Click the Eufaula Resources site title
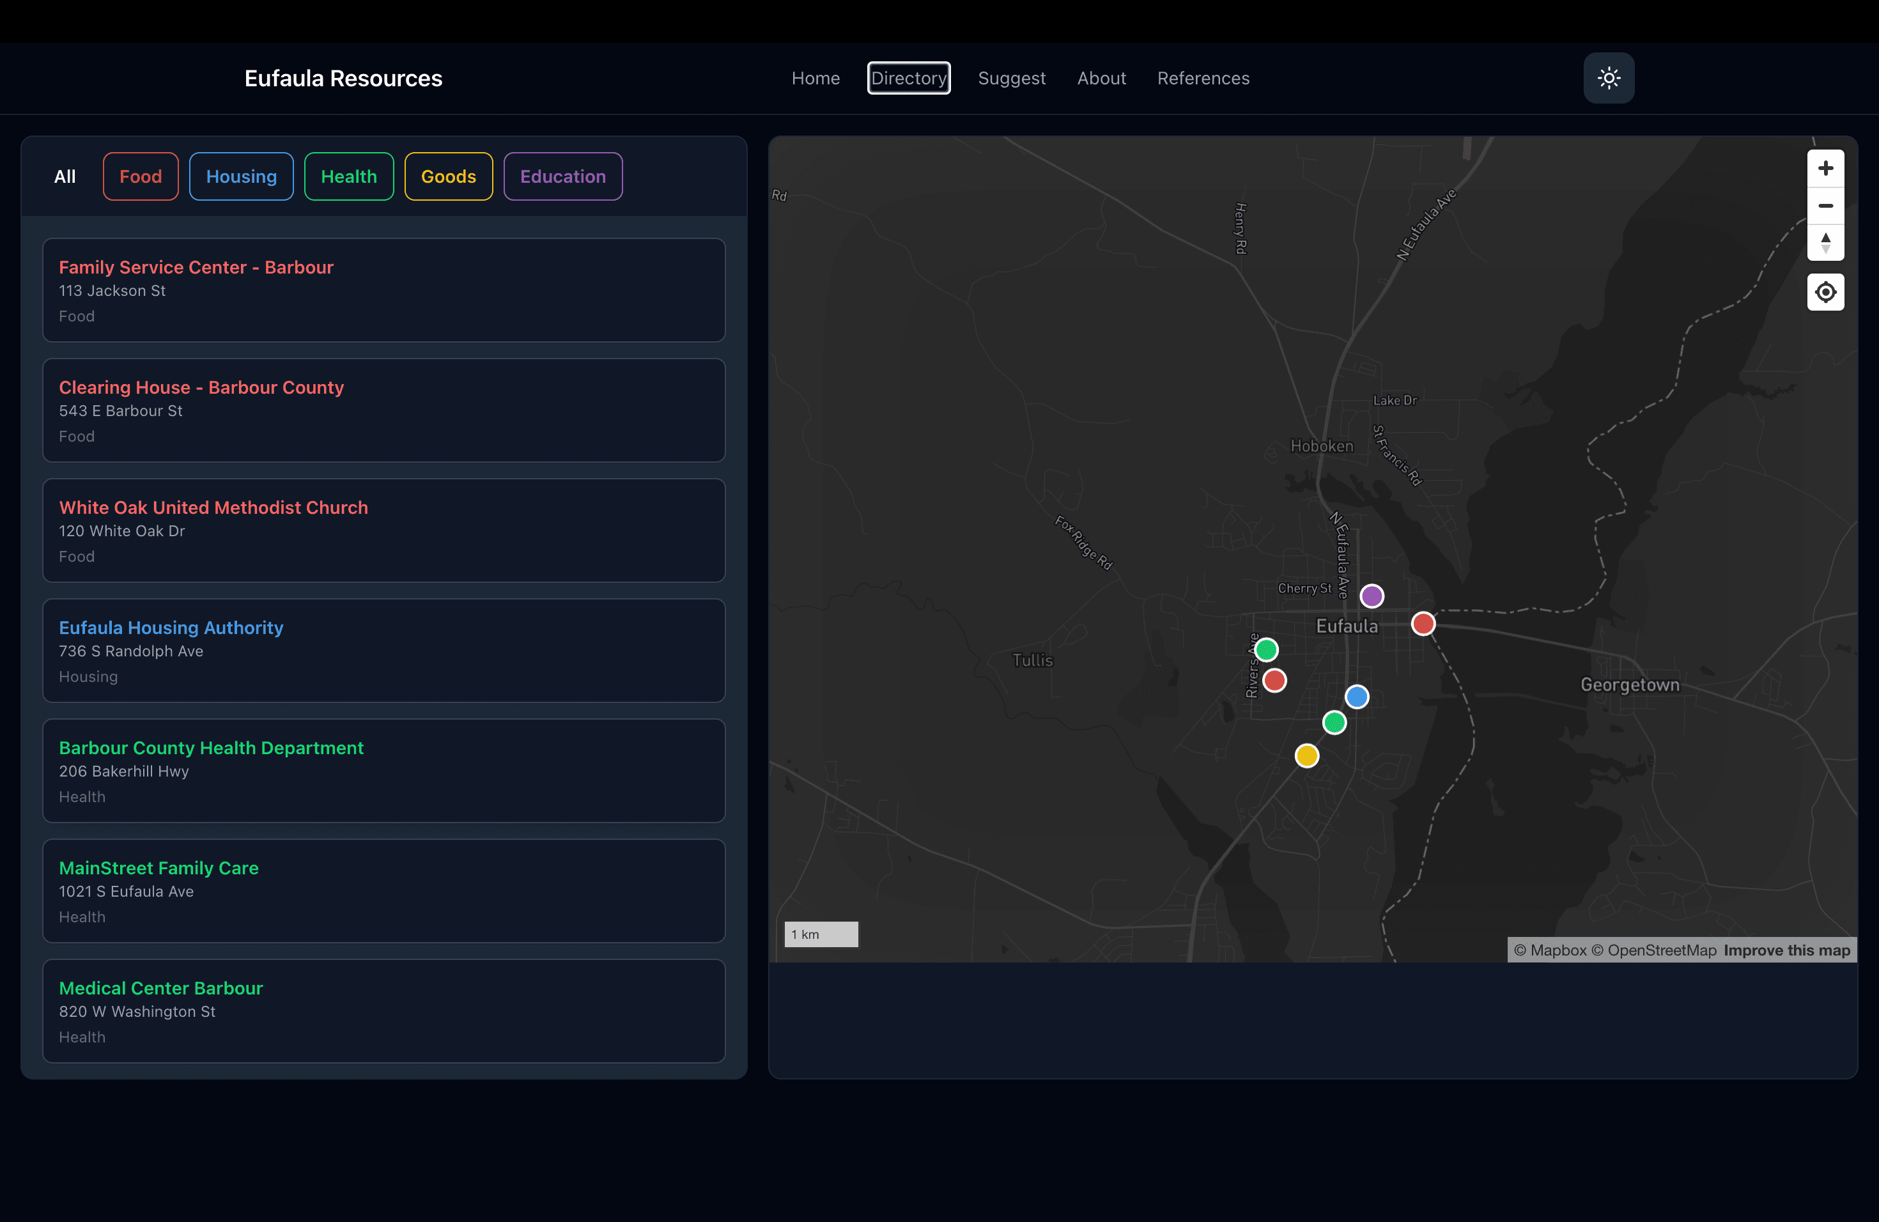Image resolution: width=1879 pixels, height=1222 pixels. (x=343, y=78)
